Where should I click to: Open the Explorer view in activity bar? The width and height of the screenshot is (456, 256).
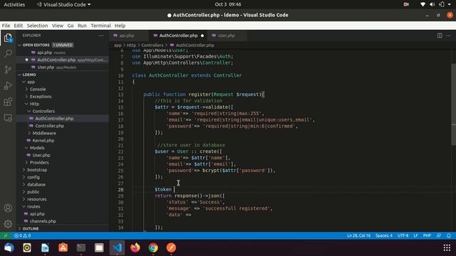click(8, 38)
